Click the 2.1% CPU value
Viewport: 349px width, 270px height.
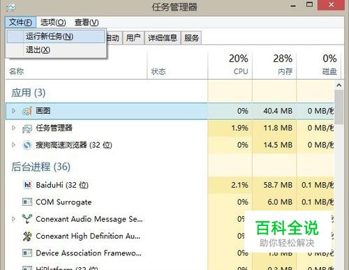[239, 185]
